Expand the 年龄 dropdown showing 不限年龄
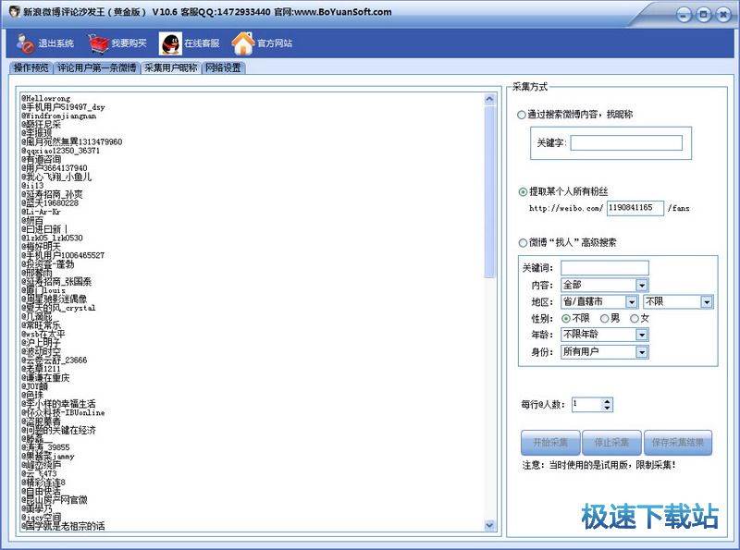740x550 pixels. click(641, 335)
